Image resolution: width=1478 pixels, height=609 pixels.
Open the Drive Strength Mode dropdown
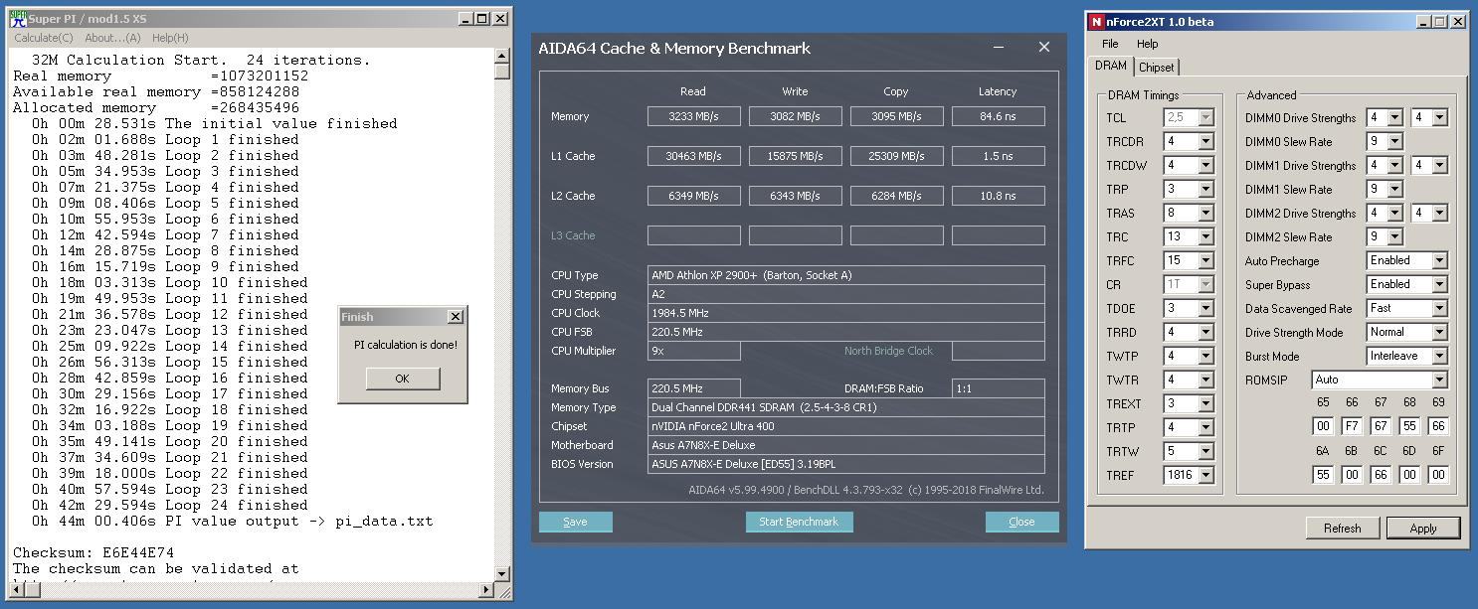pyautogui.click(x=1438, y=332)
